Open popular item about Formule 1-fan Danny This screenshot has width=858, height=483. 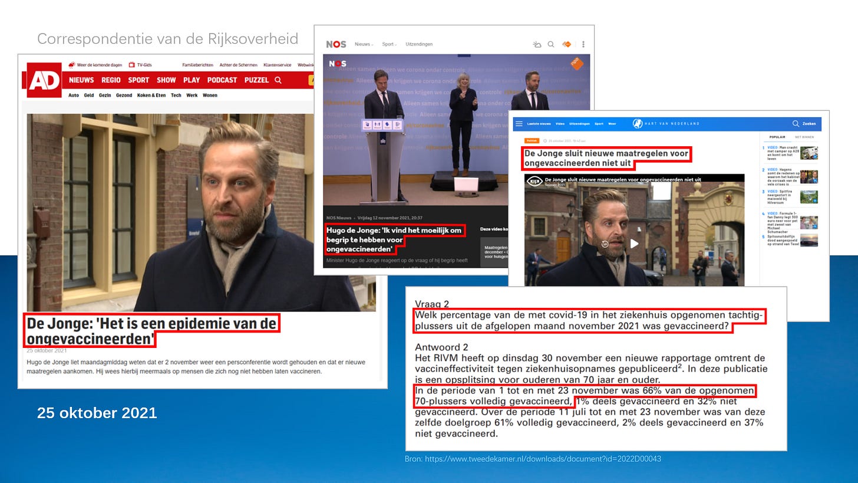point(783,223)
